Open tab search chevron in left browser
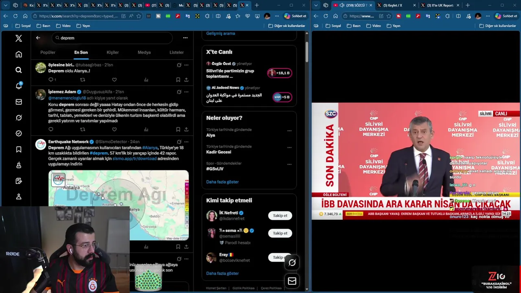This screenshot has width=521, height=293. tap(6, 5)
